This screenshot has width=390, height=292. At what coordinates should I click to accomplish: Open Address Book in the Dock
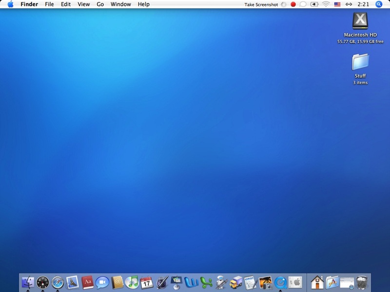tap(117, 282)
